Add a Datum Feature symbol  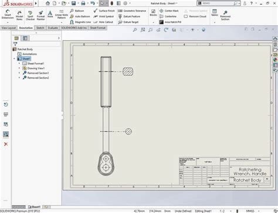pos(129,16)
